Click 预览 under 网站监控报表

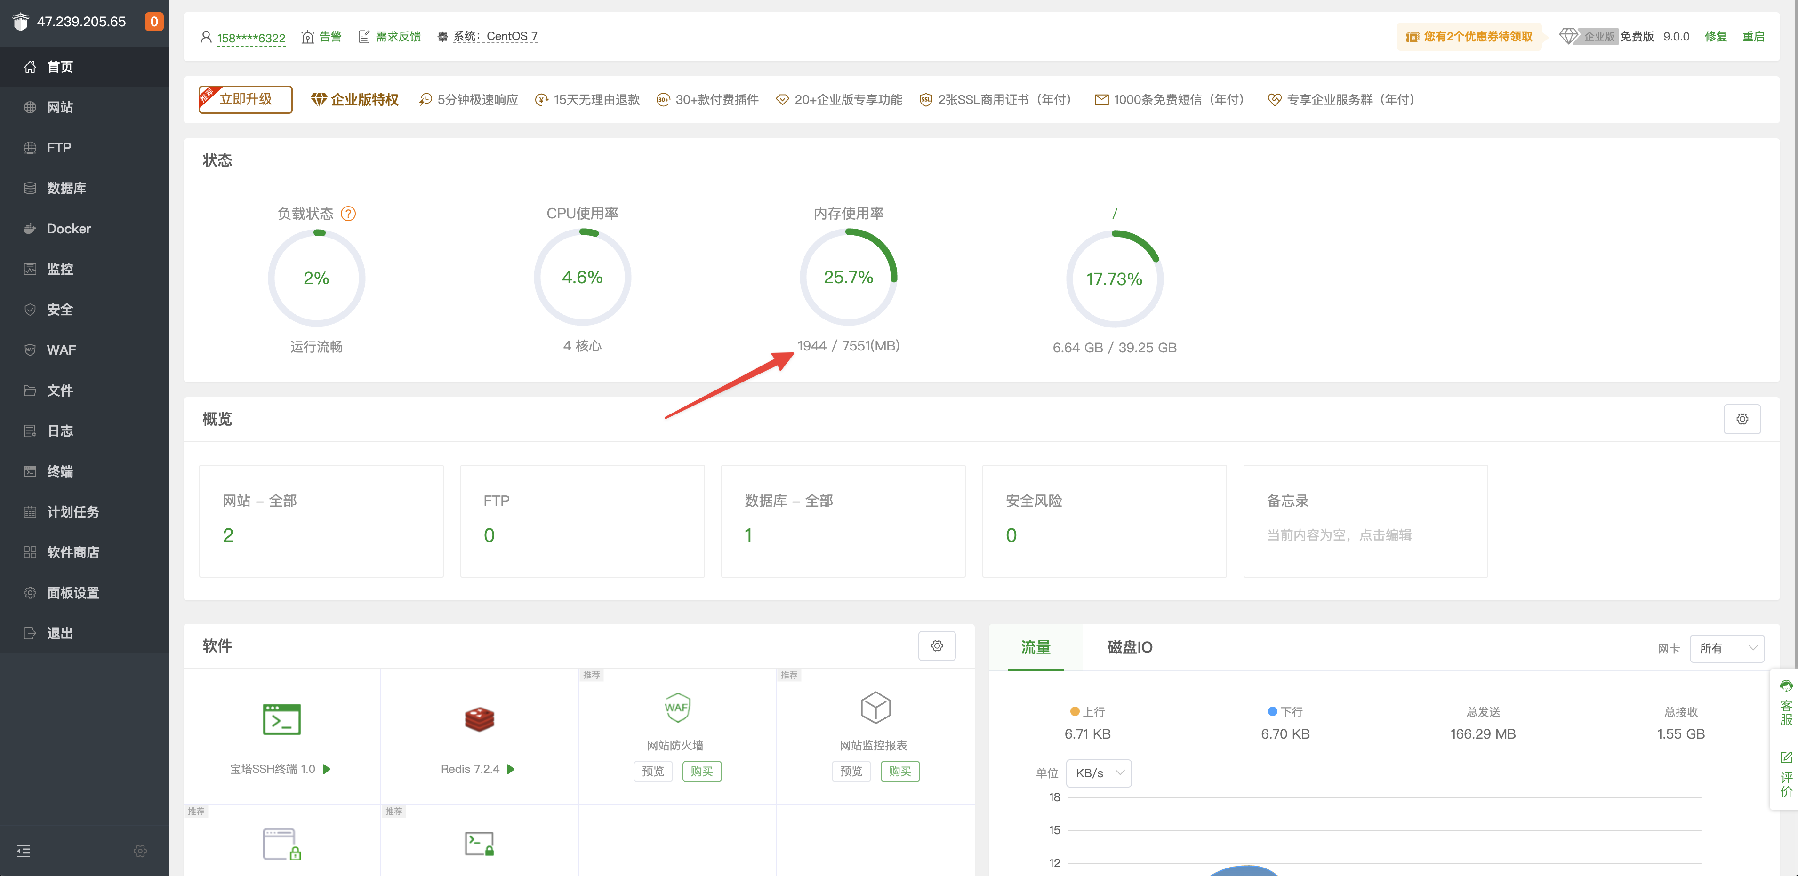[x=851, y=772]
